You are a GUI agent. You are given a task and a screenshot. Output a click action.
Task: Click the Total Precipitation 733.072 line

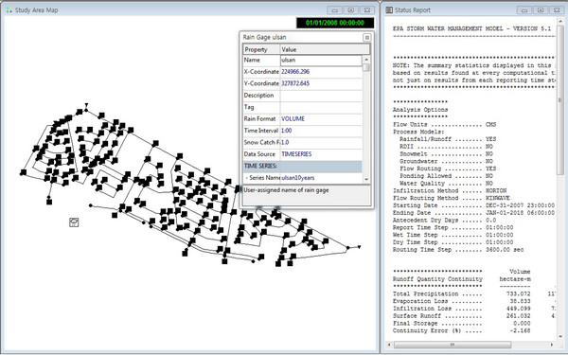pyautogui.click(x=462, y=293)
